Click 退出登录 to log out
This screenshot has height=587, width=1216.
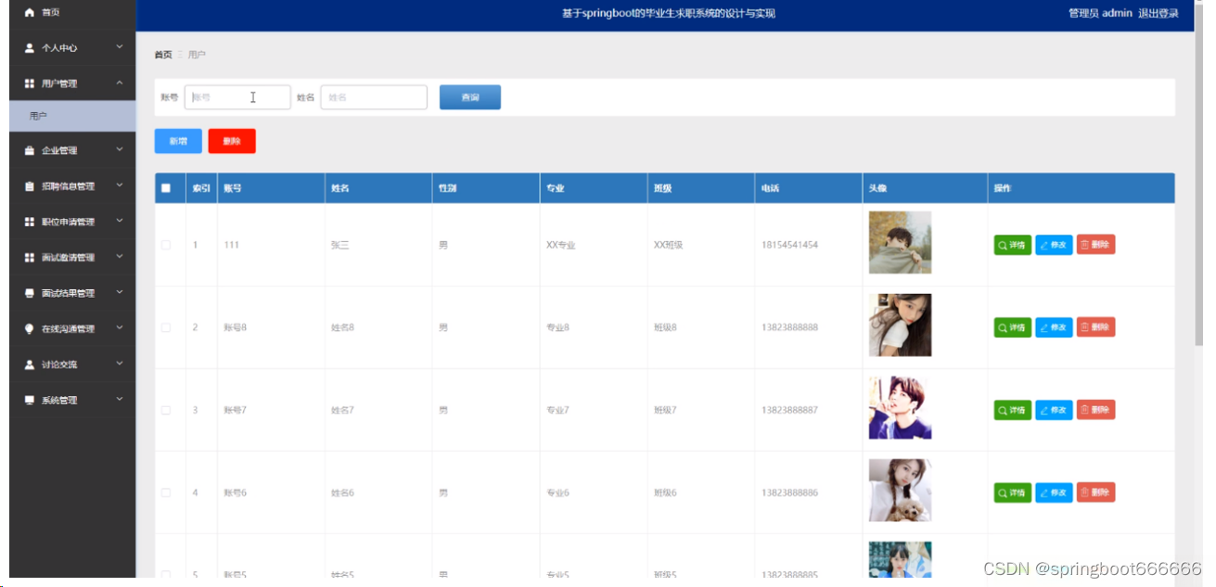[x=1158, y=13]
